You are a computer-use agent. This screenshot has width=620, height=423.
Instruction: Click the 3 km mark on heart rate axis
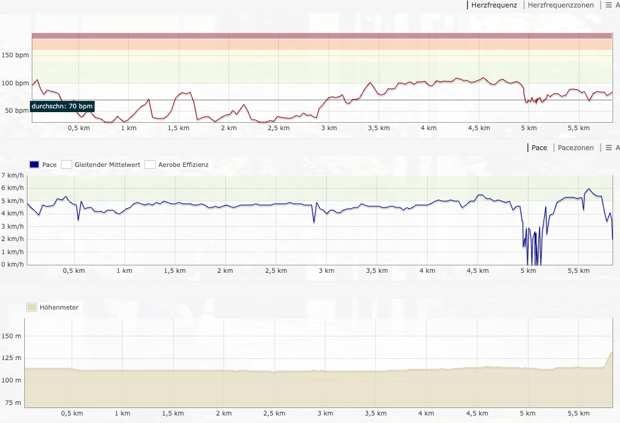[329, 128]
